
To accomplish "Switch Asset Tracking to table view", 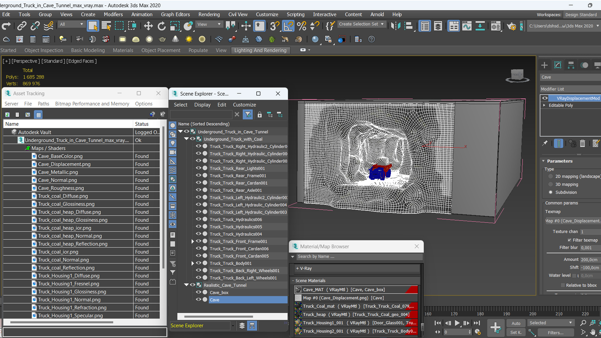I will point(39,115).
